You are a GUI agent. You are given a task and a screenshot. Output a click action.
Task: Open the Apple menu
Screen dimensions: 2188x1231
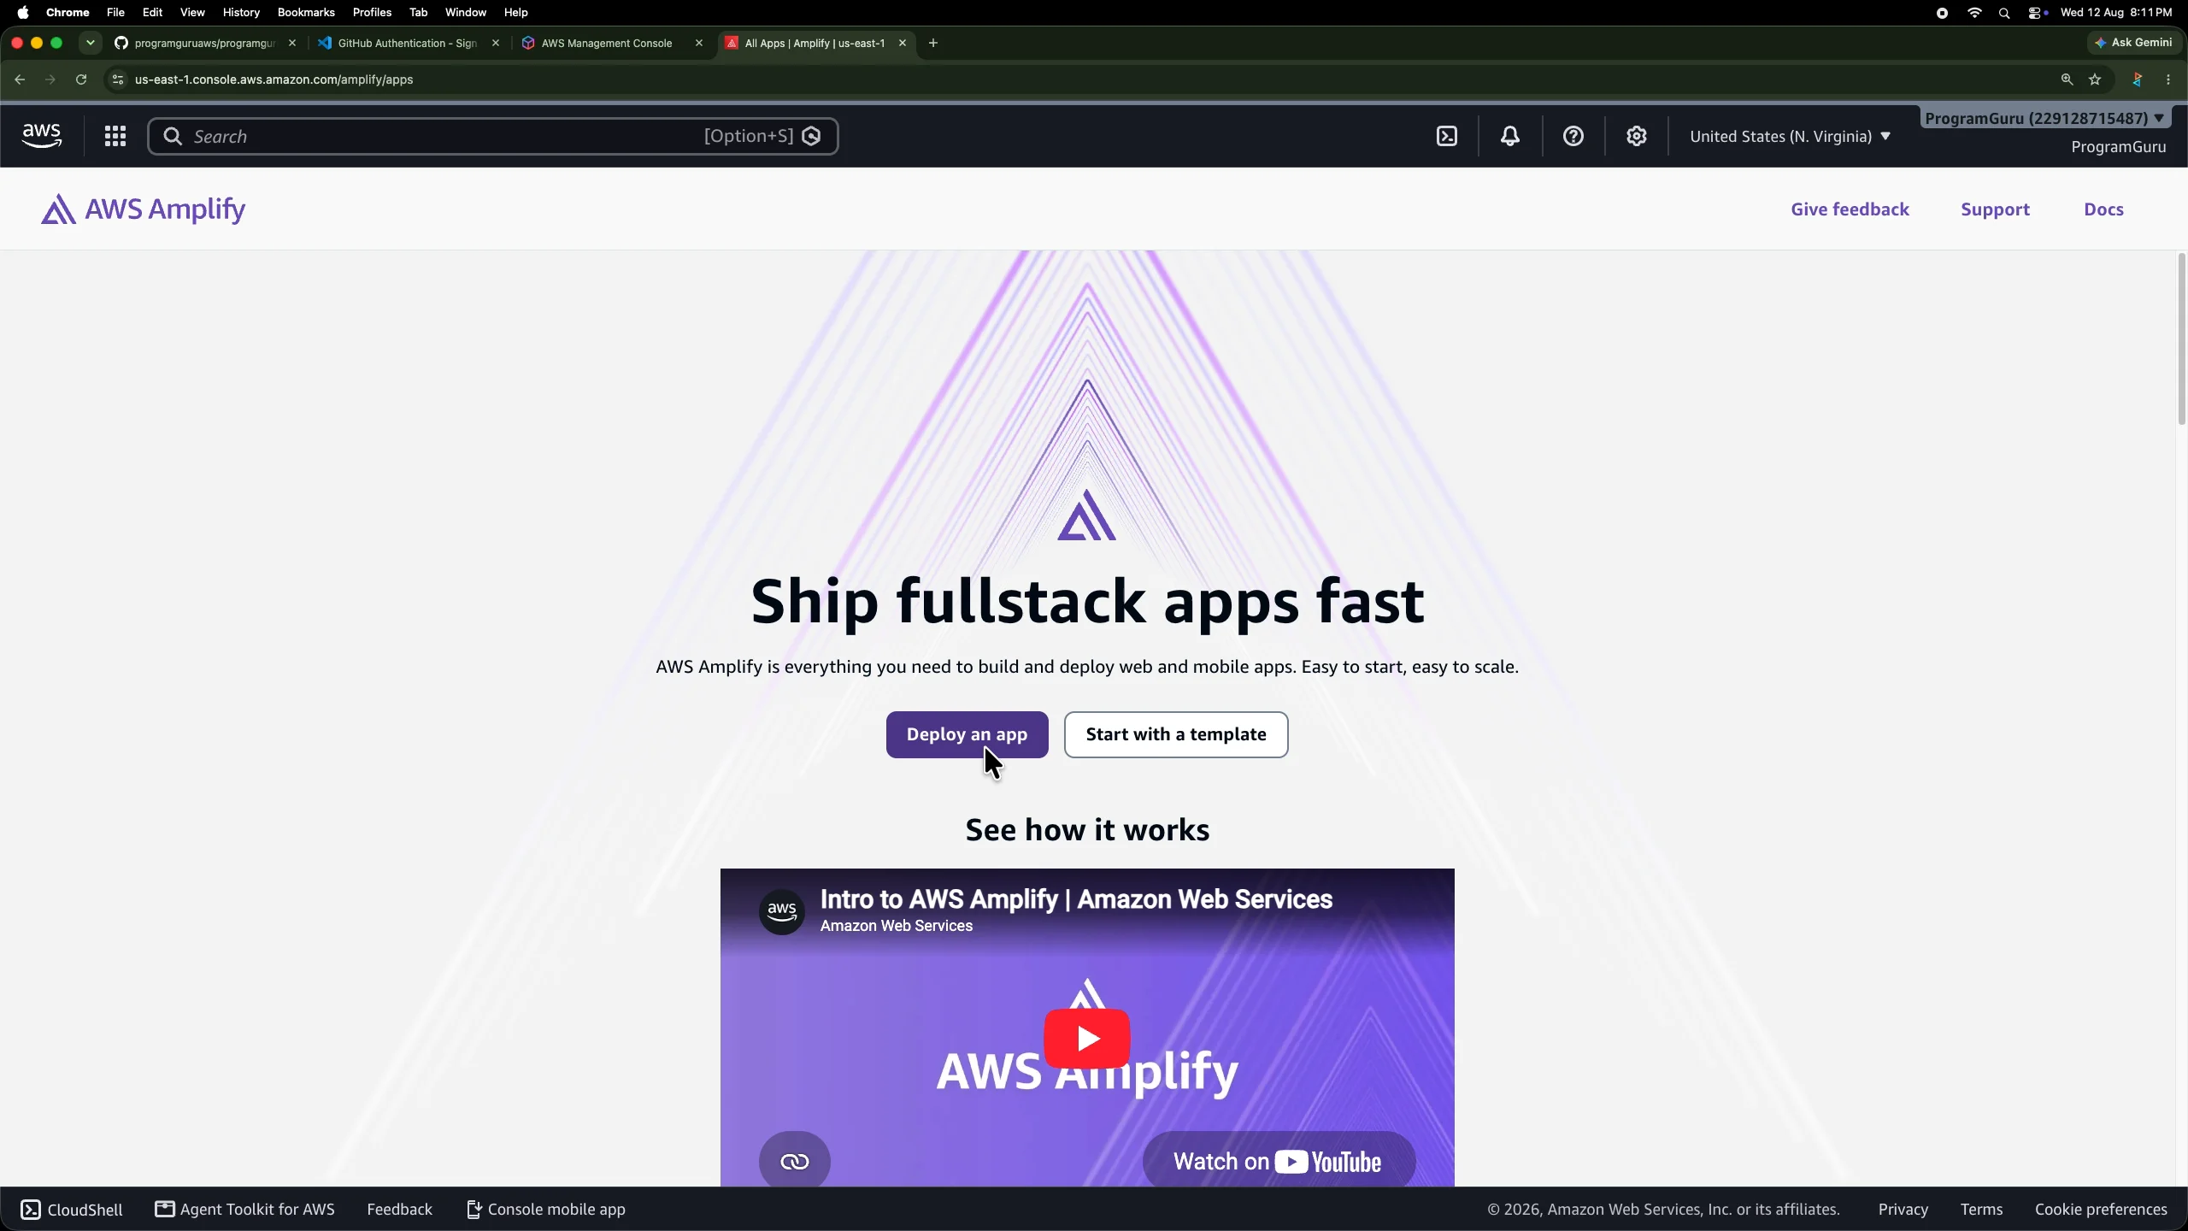click(x=23, y=13)
